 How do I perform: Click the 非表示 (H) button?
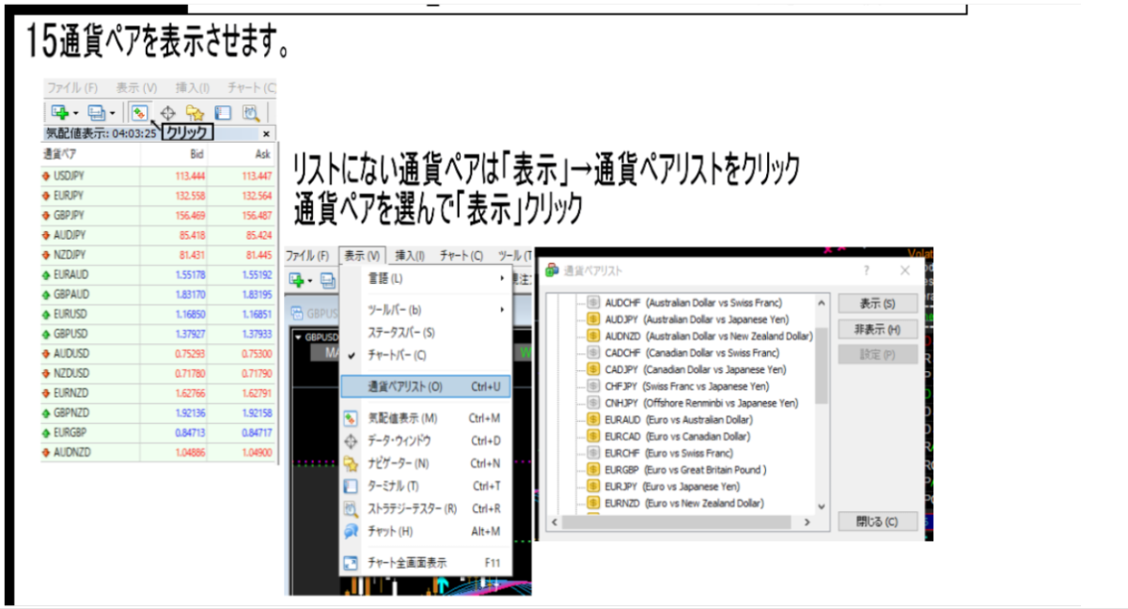pos(877,330)
